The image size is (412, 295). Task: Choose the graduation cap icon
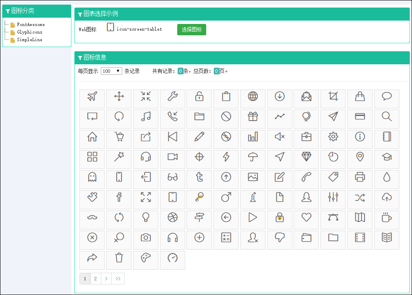pyautogui.click(x=387, y=157)
